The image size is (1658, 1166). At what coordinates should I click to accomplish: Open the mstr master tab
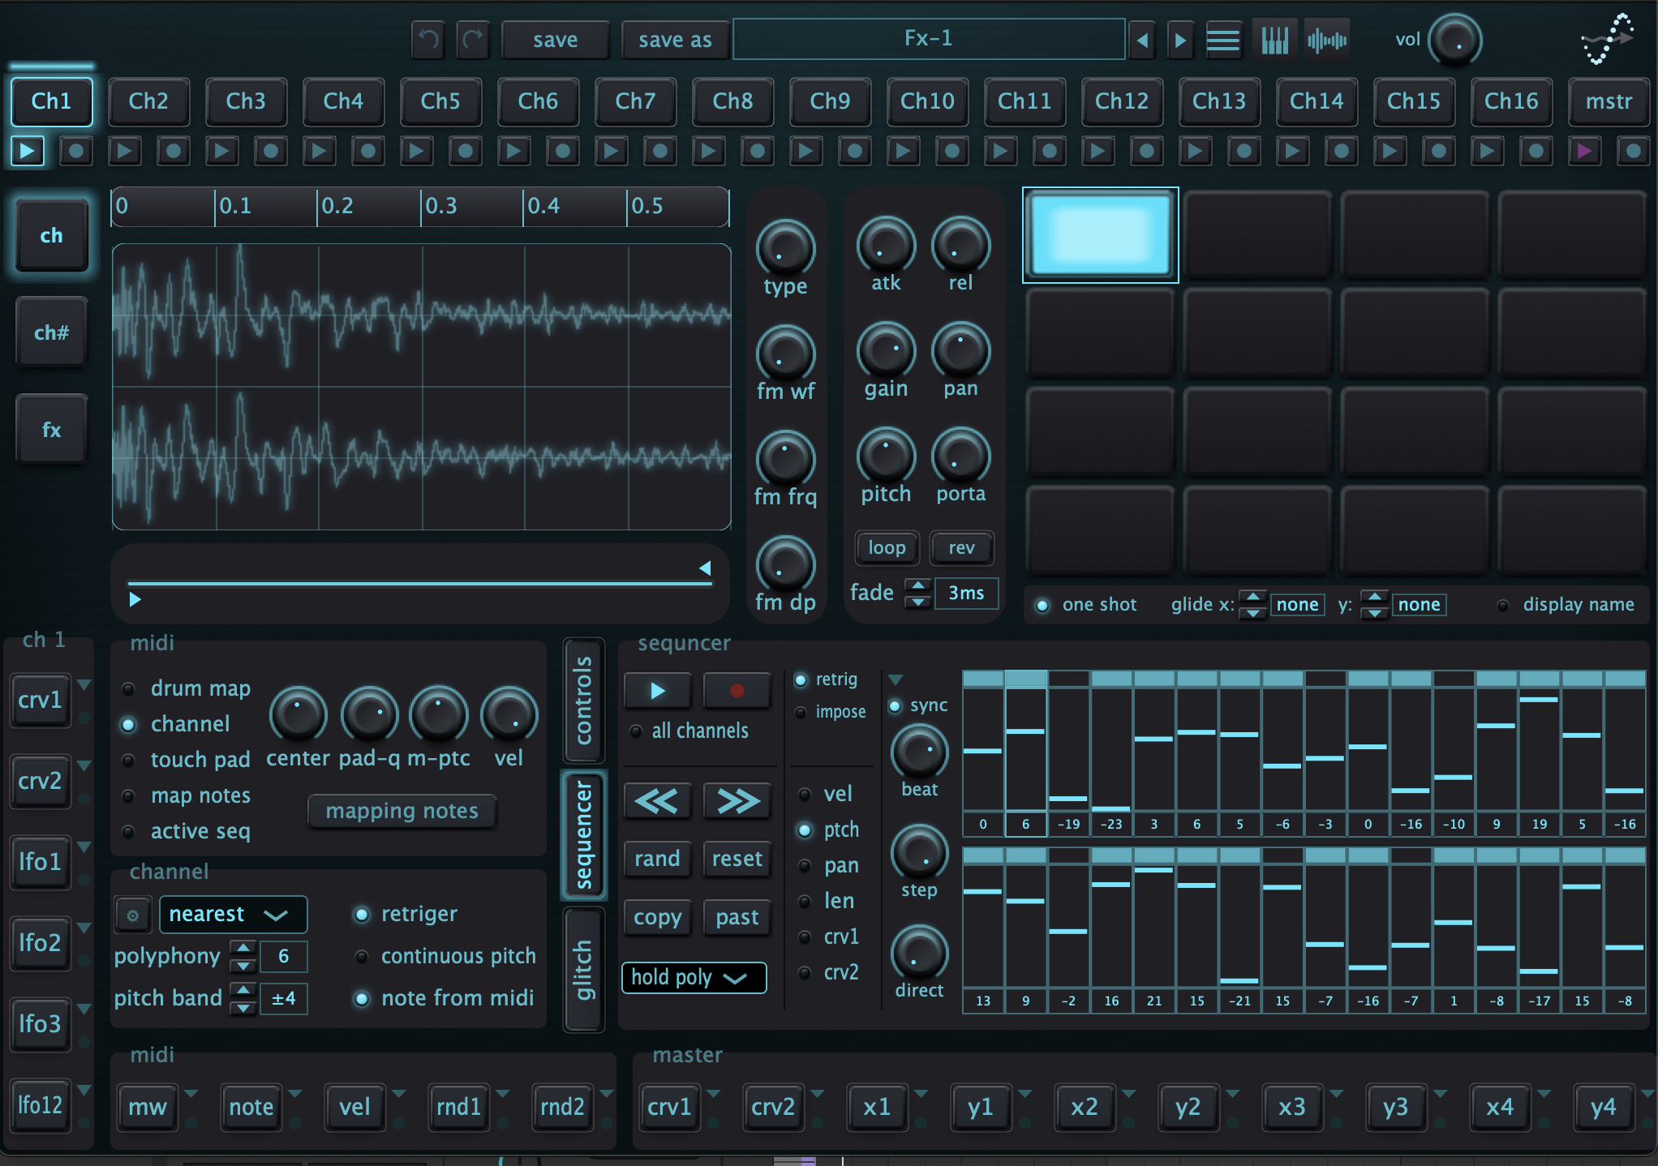point(1609,101)
